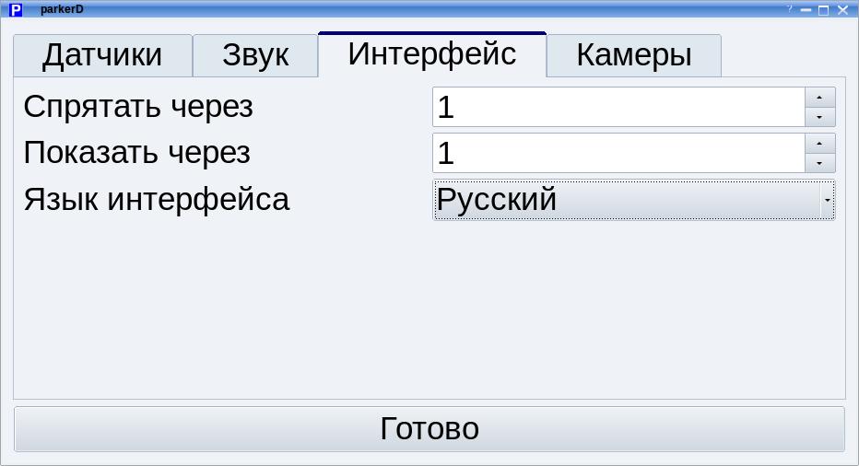
Task: Open the Звук tab
Action: [x=255, y=56]
